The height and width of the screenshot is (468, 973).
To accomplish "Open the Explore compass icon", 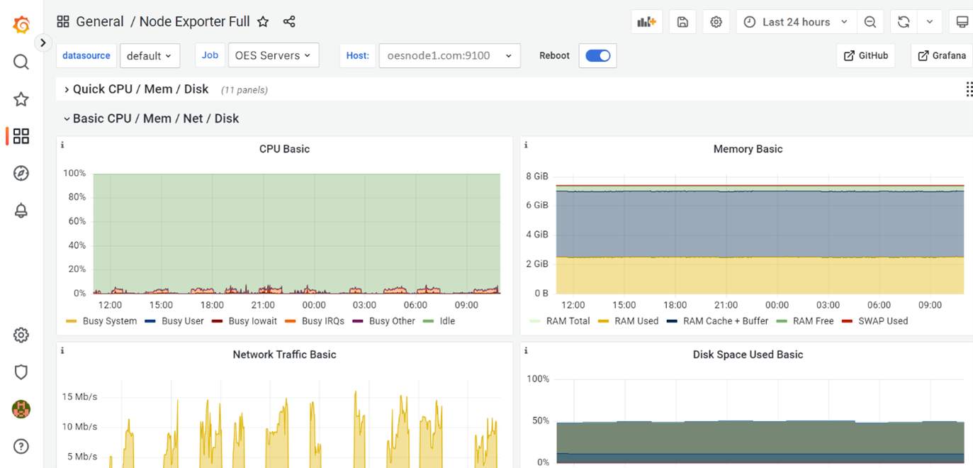I will click(21, 174).
